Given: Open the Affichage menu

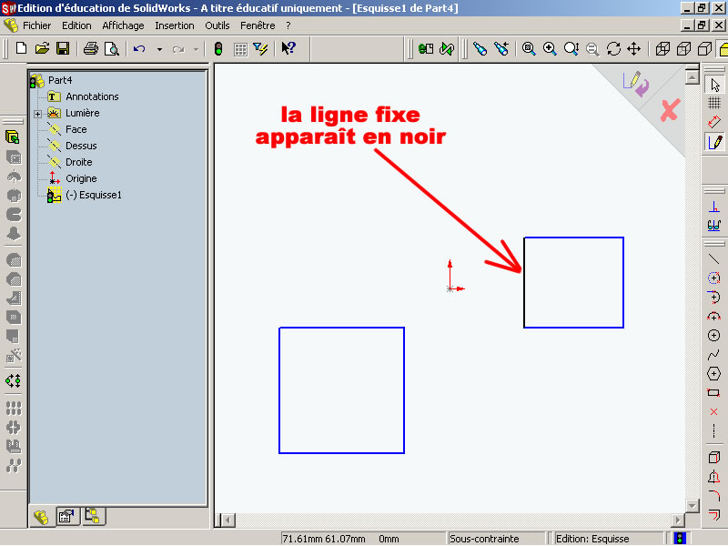Looking at the screenshot, I should click(x=123, y=25).
